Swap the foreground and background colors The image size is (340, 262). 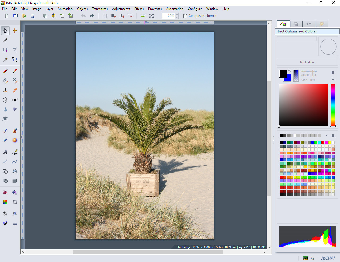290,71
